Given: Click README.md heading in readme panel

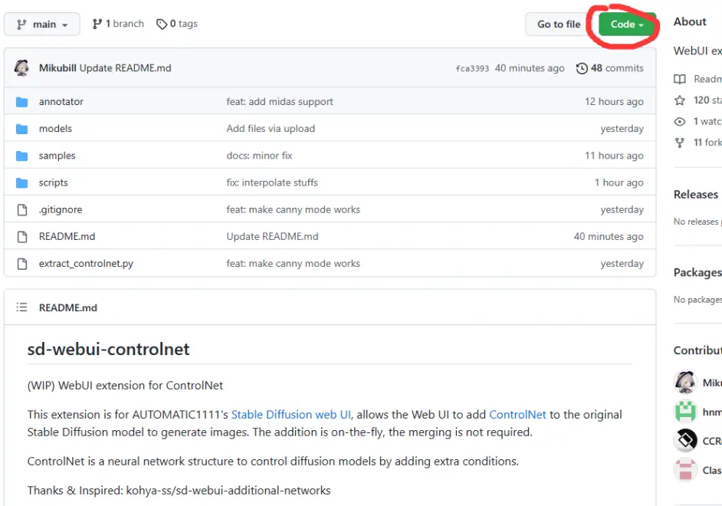Looking at the screenshot, I should (67, 307).
